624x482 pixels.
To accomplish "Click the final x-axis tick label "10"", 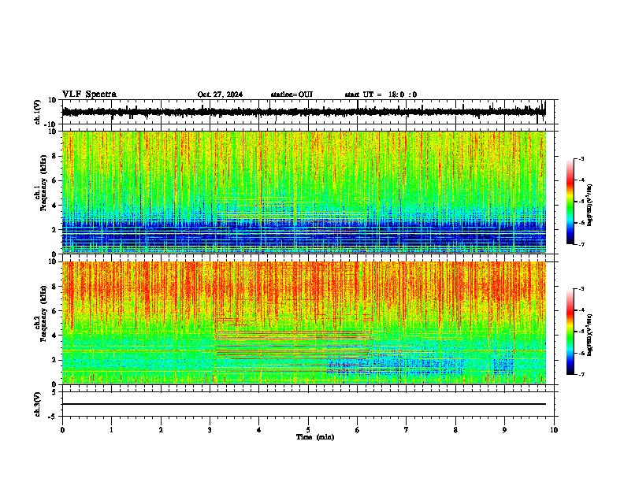I will click(554, 430).
